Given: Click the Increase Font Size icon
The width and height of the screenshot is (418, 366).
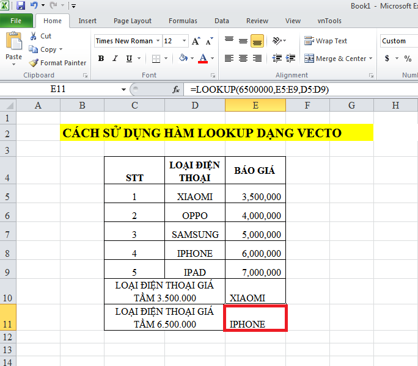Looking at the screenshot, I should click(x=196, y=41).
